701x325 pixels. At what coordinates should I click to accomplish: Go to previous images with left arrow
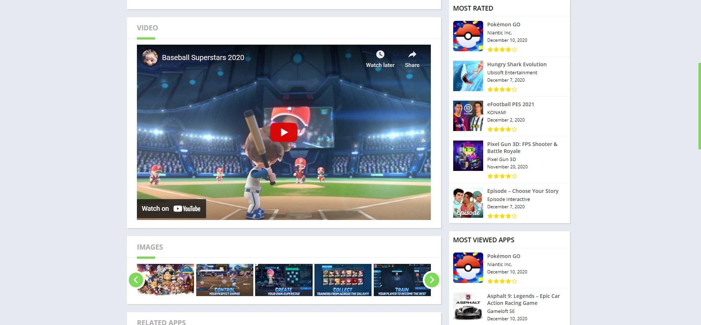pos(136,280)
